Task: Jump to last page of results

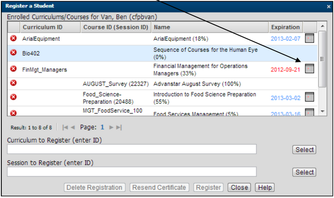Action: click(x=119, y=127)
